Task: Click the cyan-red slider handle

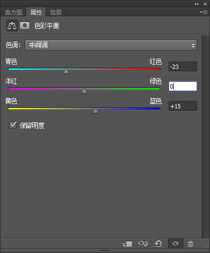Action: [x=66, y=72]
